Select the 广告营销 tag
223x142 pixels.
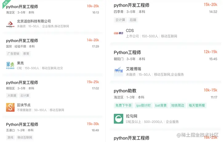[13, 53]
